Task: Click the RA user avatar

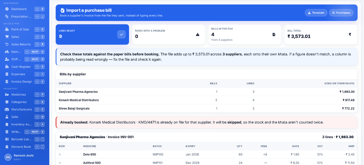Action: point(8,157)
